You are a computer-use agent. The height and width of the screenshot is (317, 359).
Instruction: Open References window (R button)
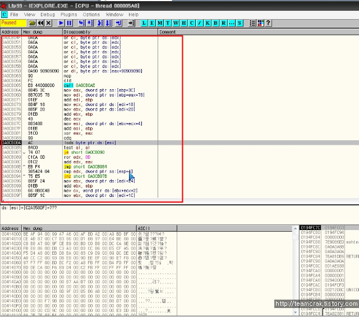224,23
